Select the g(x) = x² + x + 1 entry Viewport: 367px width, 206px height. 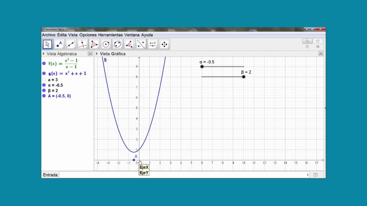[67, 74]
